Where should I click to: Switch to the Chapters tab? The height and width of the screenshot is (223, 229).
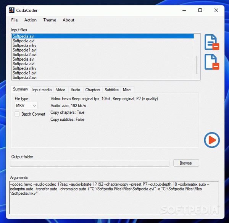tap(93, 90)
